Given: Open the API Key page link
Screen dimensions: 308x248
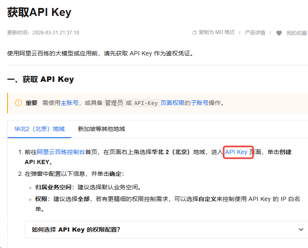Looking at the screenshot, I should coord(236,152).
